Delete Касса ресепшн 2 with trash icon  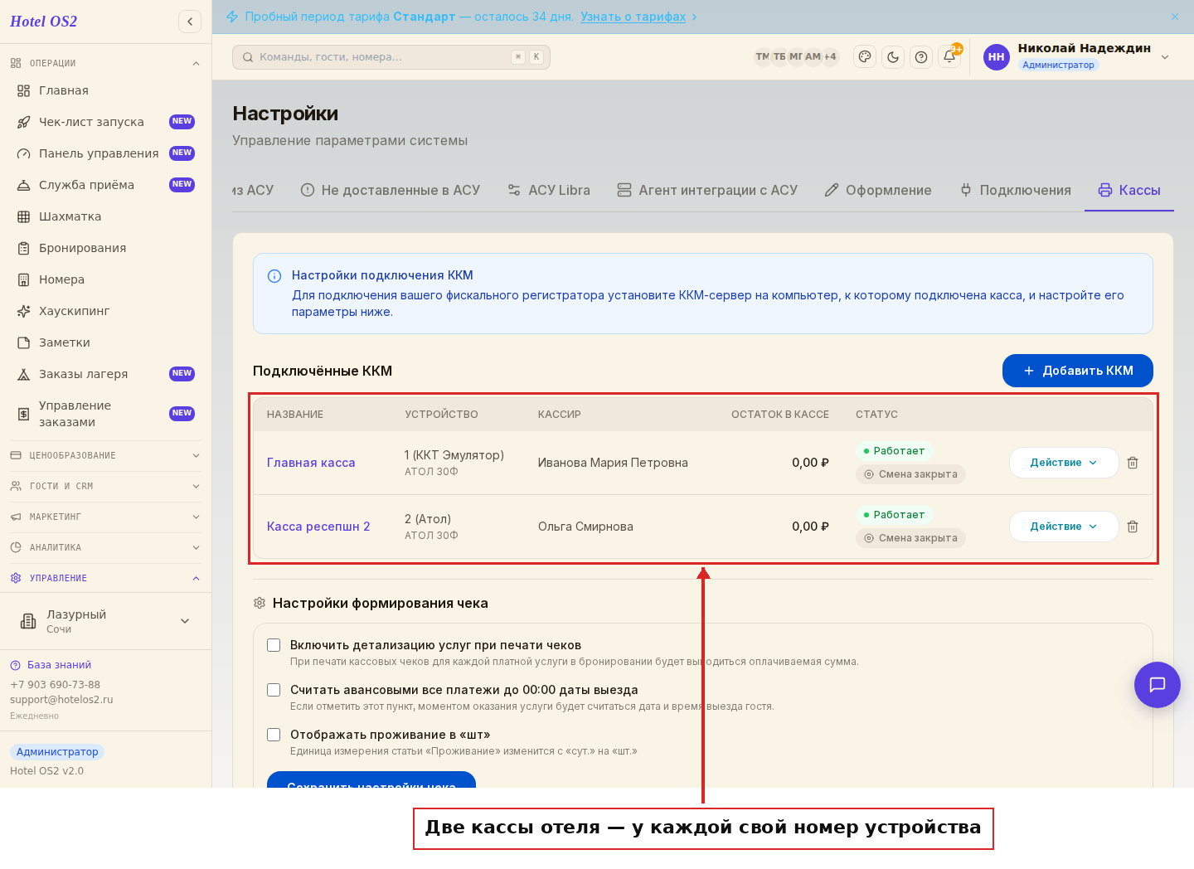tap(1133, 527)
